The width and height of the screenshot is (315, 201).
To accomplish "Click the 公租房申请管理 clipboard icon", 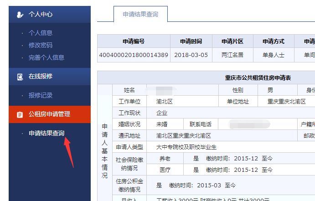I will pyautogui.click(x=20, y=114).
